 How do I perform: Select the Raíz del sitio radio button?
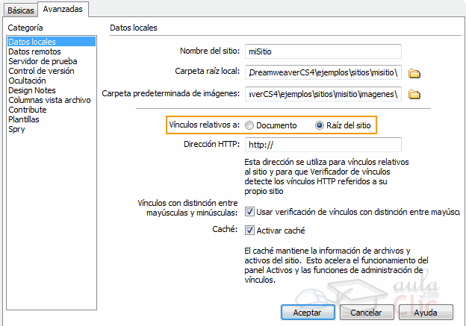320,125
